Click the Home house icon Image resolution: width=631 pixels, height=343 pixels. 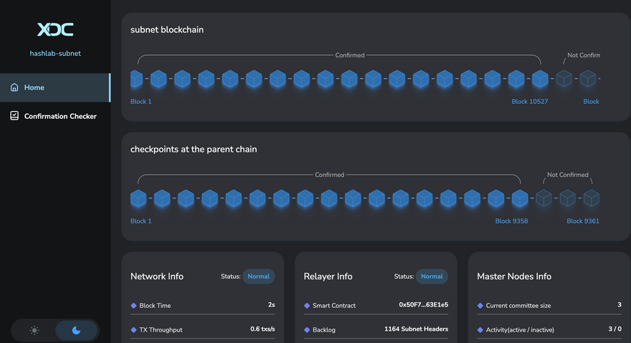pyautogui.click(x=14, y=87)
